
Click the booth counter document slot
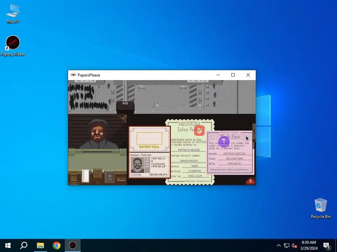[x=97, y=152]
